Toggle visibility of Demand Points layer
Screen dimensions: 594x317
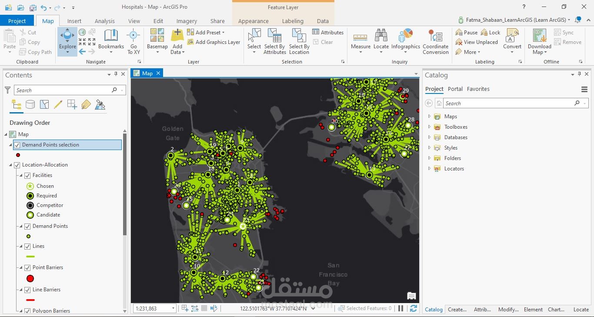point(27,226)
